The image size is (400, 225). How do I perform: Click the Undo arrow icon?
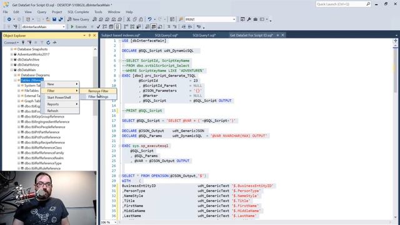tap(149, 19)
